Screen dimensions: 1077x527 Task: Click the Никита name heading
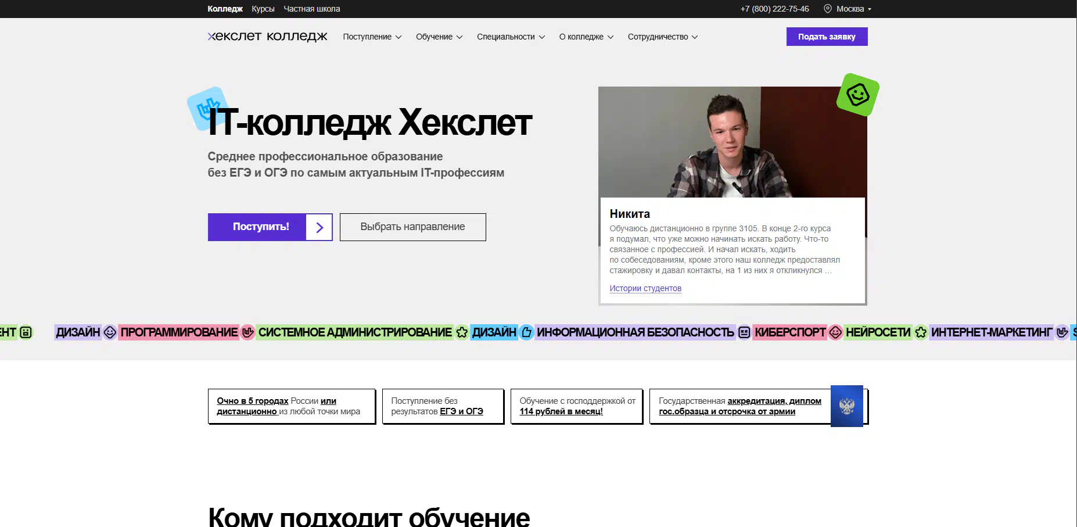coord(630,214)
